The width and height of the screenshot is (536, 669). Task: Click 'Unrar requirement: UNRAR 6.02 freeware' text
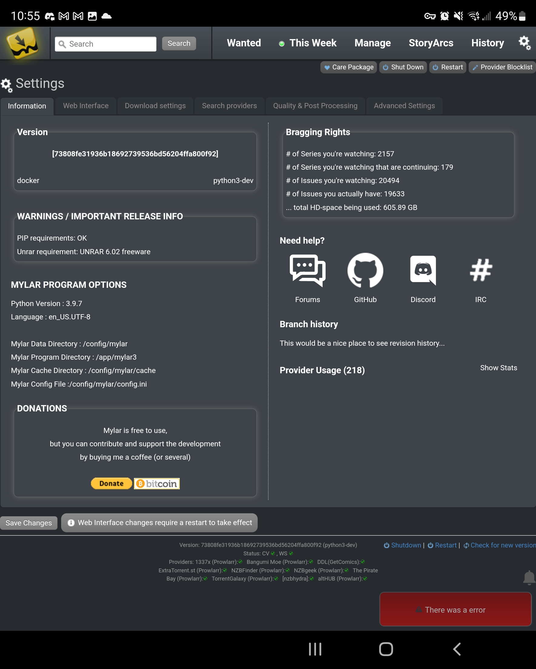(x=84, y=252)
